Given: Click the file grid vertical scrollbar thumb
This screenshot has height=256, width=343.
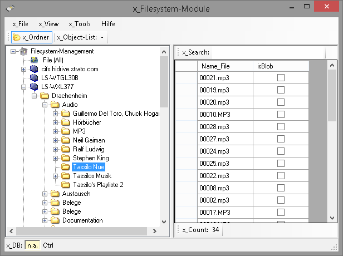Looking at the screenshot, I should pos(332,96).
